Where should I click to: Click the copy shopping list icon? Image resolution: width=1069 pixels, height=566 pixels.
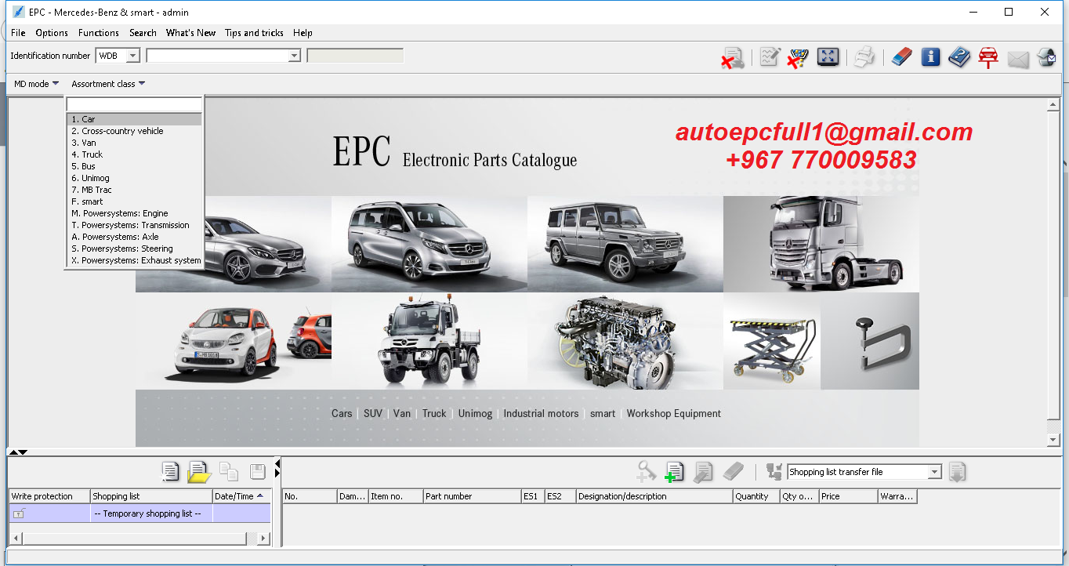point(229,471)
